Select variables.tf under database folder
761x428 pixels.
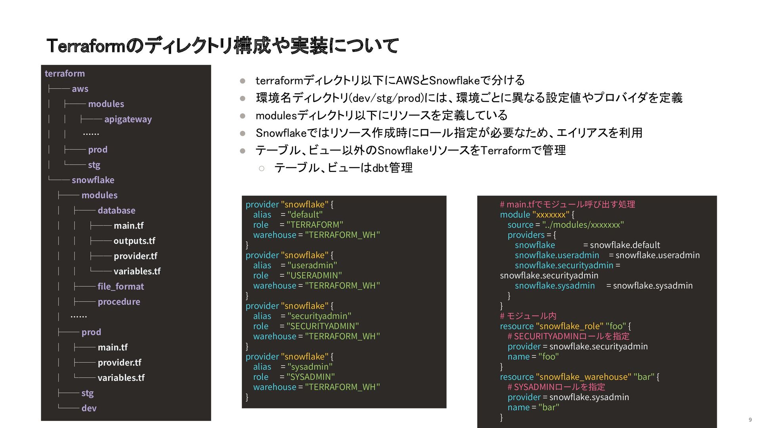click(x=137, y=271)
